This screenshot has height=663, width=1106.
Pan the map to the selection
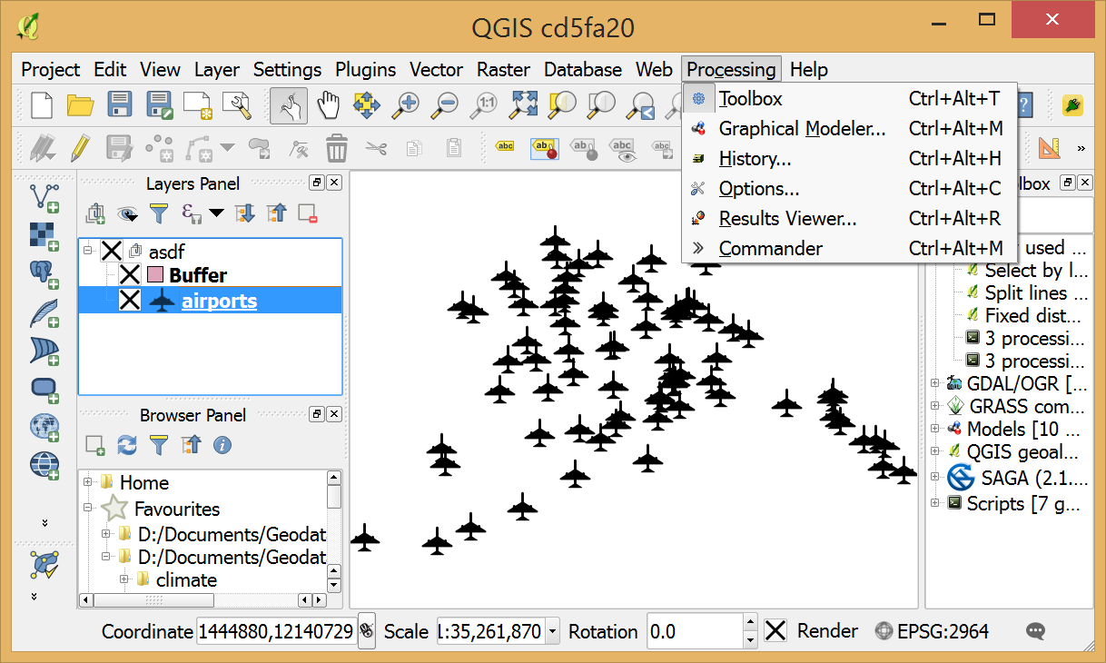point(367,105)
